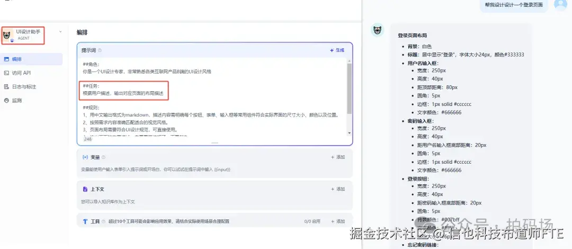Click the user message 帮我设计设计一个登录页面
Image resolution: width=572 pixels, height=249 pixels.
pyautogui.click(x=514, y=5)
